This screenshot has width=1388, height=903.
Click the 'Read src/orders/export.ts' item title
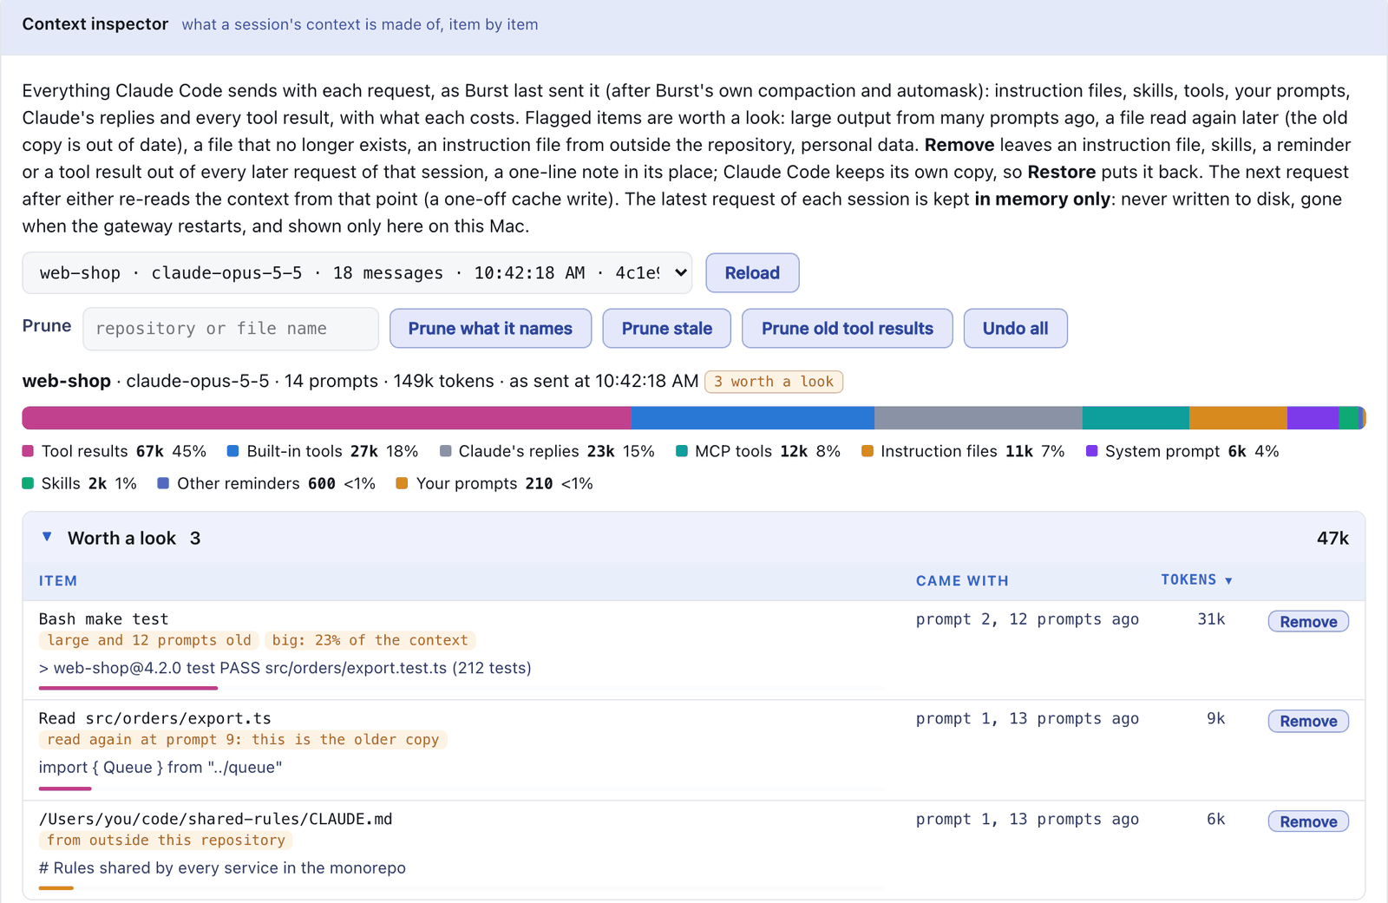(x=155, y=719)
